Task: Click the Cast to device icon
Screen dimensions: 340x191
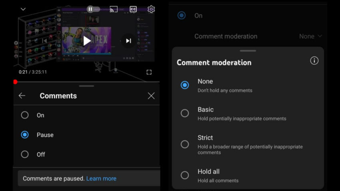Action: [x=114, y=9]
